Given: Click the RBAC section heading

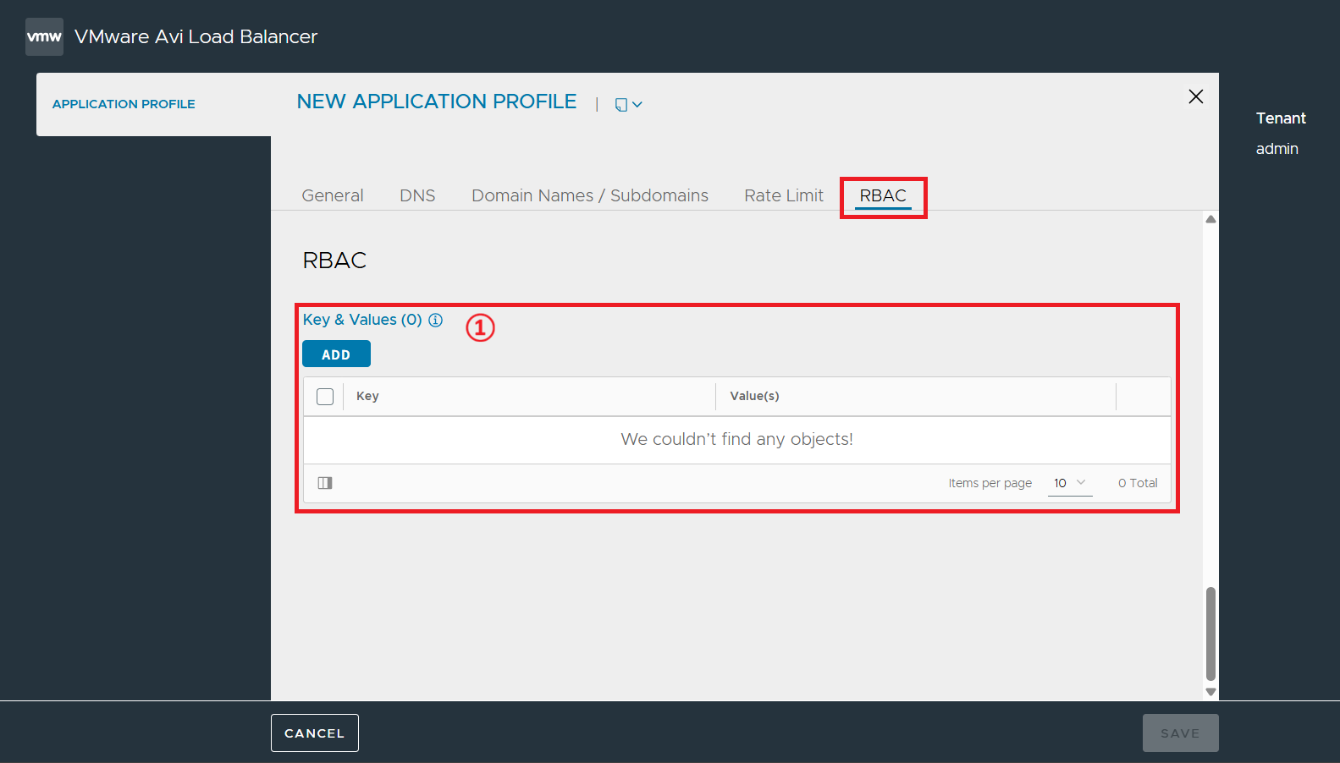Looking at the screenshot, I should click(x=334, y=261).
